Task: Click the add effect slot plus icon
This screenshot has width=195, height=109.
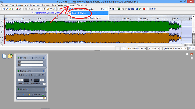Action: [36, 58]
